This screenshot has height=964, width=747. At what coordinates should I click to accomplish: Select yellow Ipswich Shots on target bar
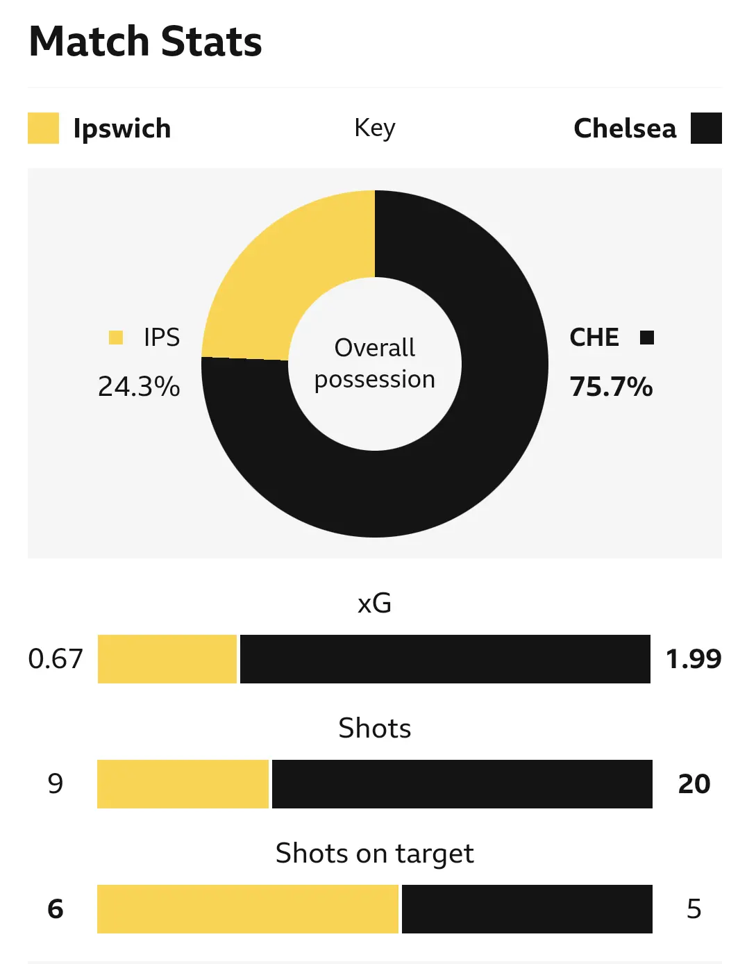pos(248,909)
